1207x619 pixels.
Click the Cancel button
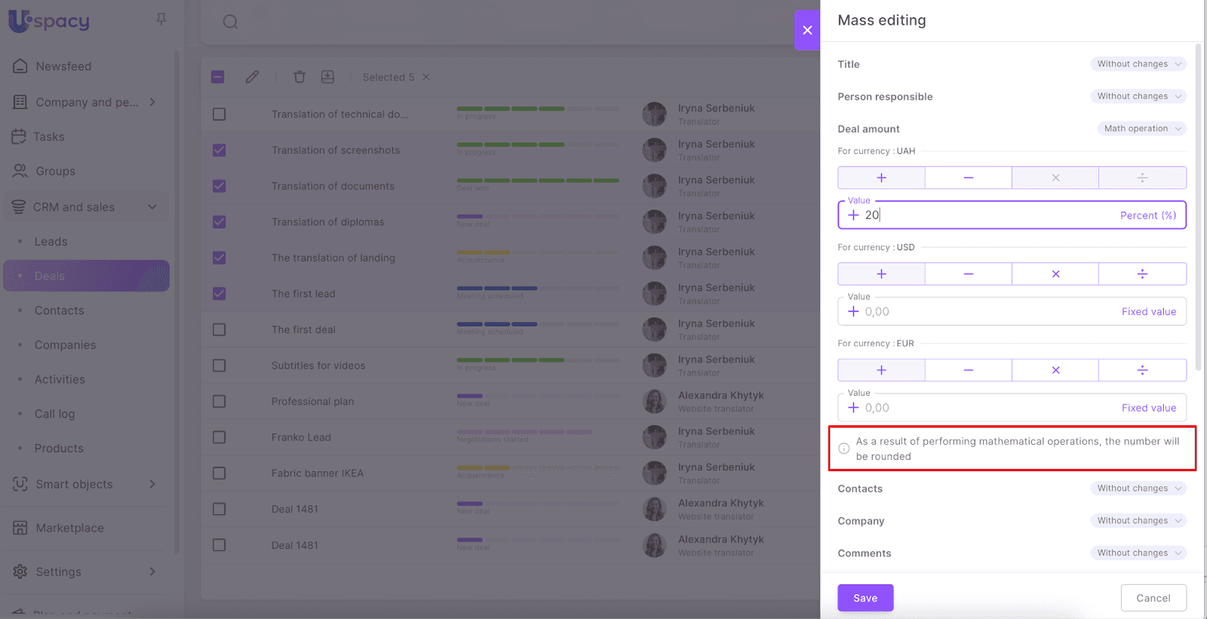point(1153,598)
